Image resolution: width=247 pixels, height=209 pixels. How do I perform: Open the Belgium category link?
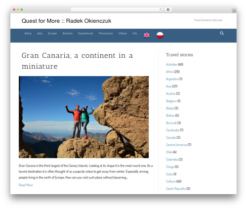click(x=171, y=101)
